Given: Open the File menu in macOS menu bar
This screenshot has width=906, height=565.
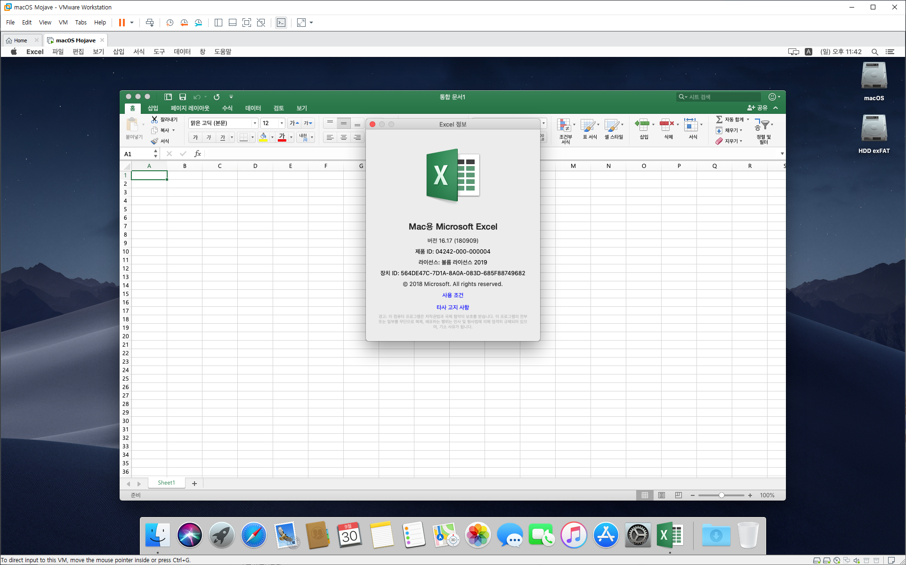Looking at the screenshot, I should point(58,52).
